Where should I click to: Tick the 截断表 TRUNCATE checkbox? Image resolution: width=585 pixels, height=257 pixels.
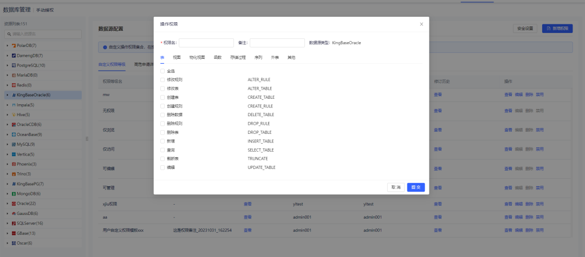[x=162, y=158]
